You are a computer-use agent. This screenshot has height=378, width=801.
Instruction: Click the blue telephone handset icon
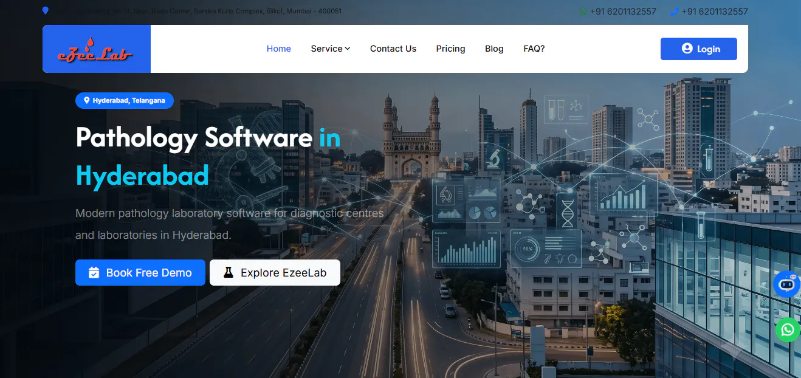(x=674, y=12)
